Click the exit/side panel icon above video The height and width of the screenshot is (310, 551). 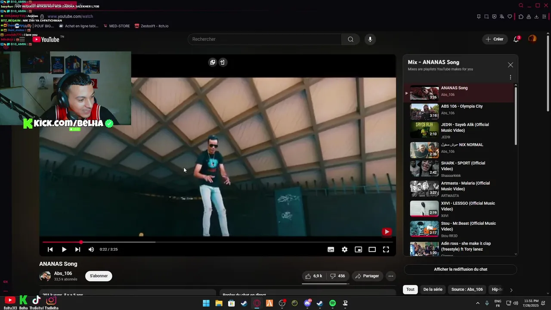tap(222, 62)
